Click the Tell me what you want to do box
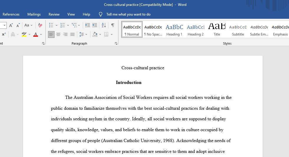The width and height of the screenshot is (289, 157). click(x=128, y=14)
